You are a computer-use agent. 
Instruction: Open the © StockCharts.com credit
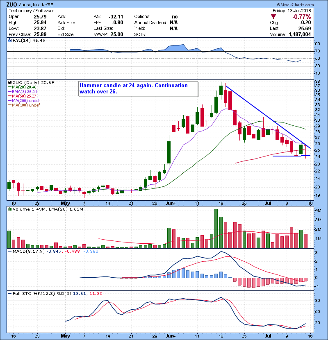coord(295,5)
